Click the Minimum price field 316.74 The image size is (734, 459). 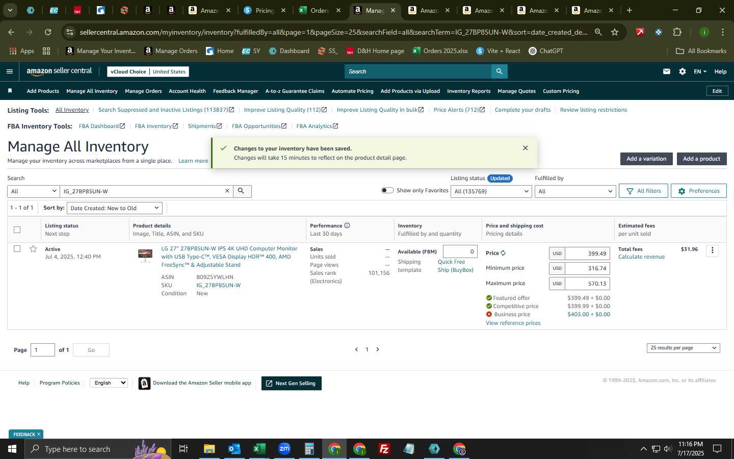pyautogui.click(x=587, y=268)
